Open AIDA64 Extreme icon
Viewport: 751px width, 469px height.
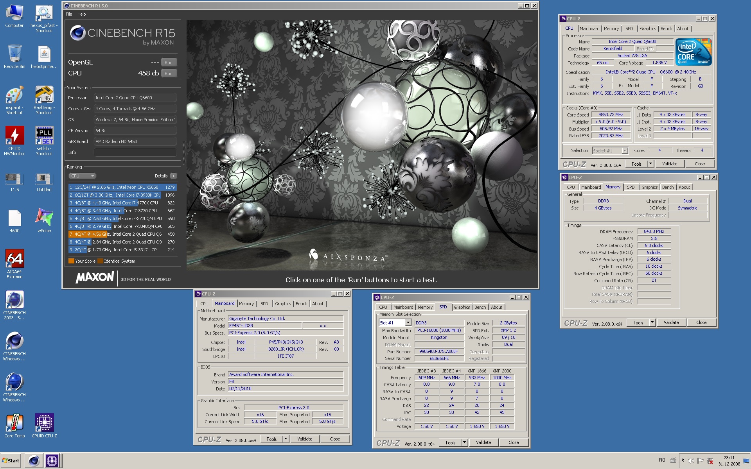tap(14, 264)
